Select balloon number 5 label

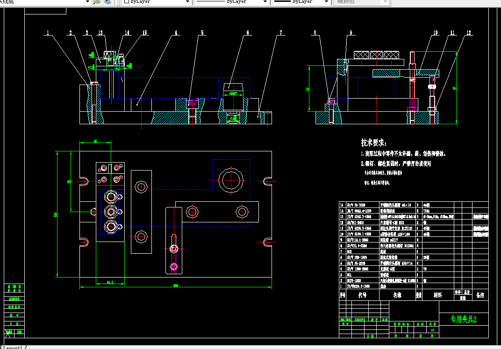[202, 33]
